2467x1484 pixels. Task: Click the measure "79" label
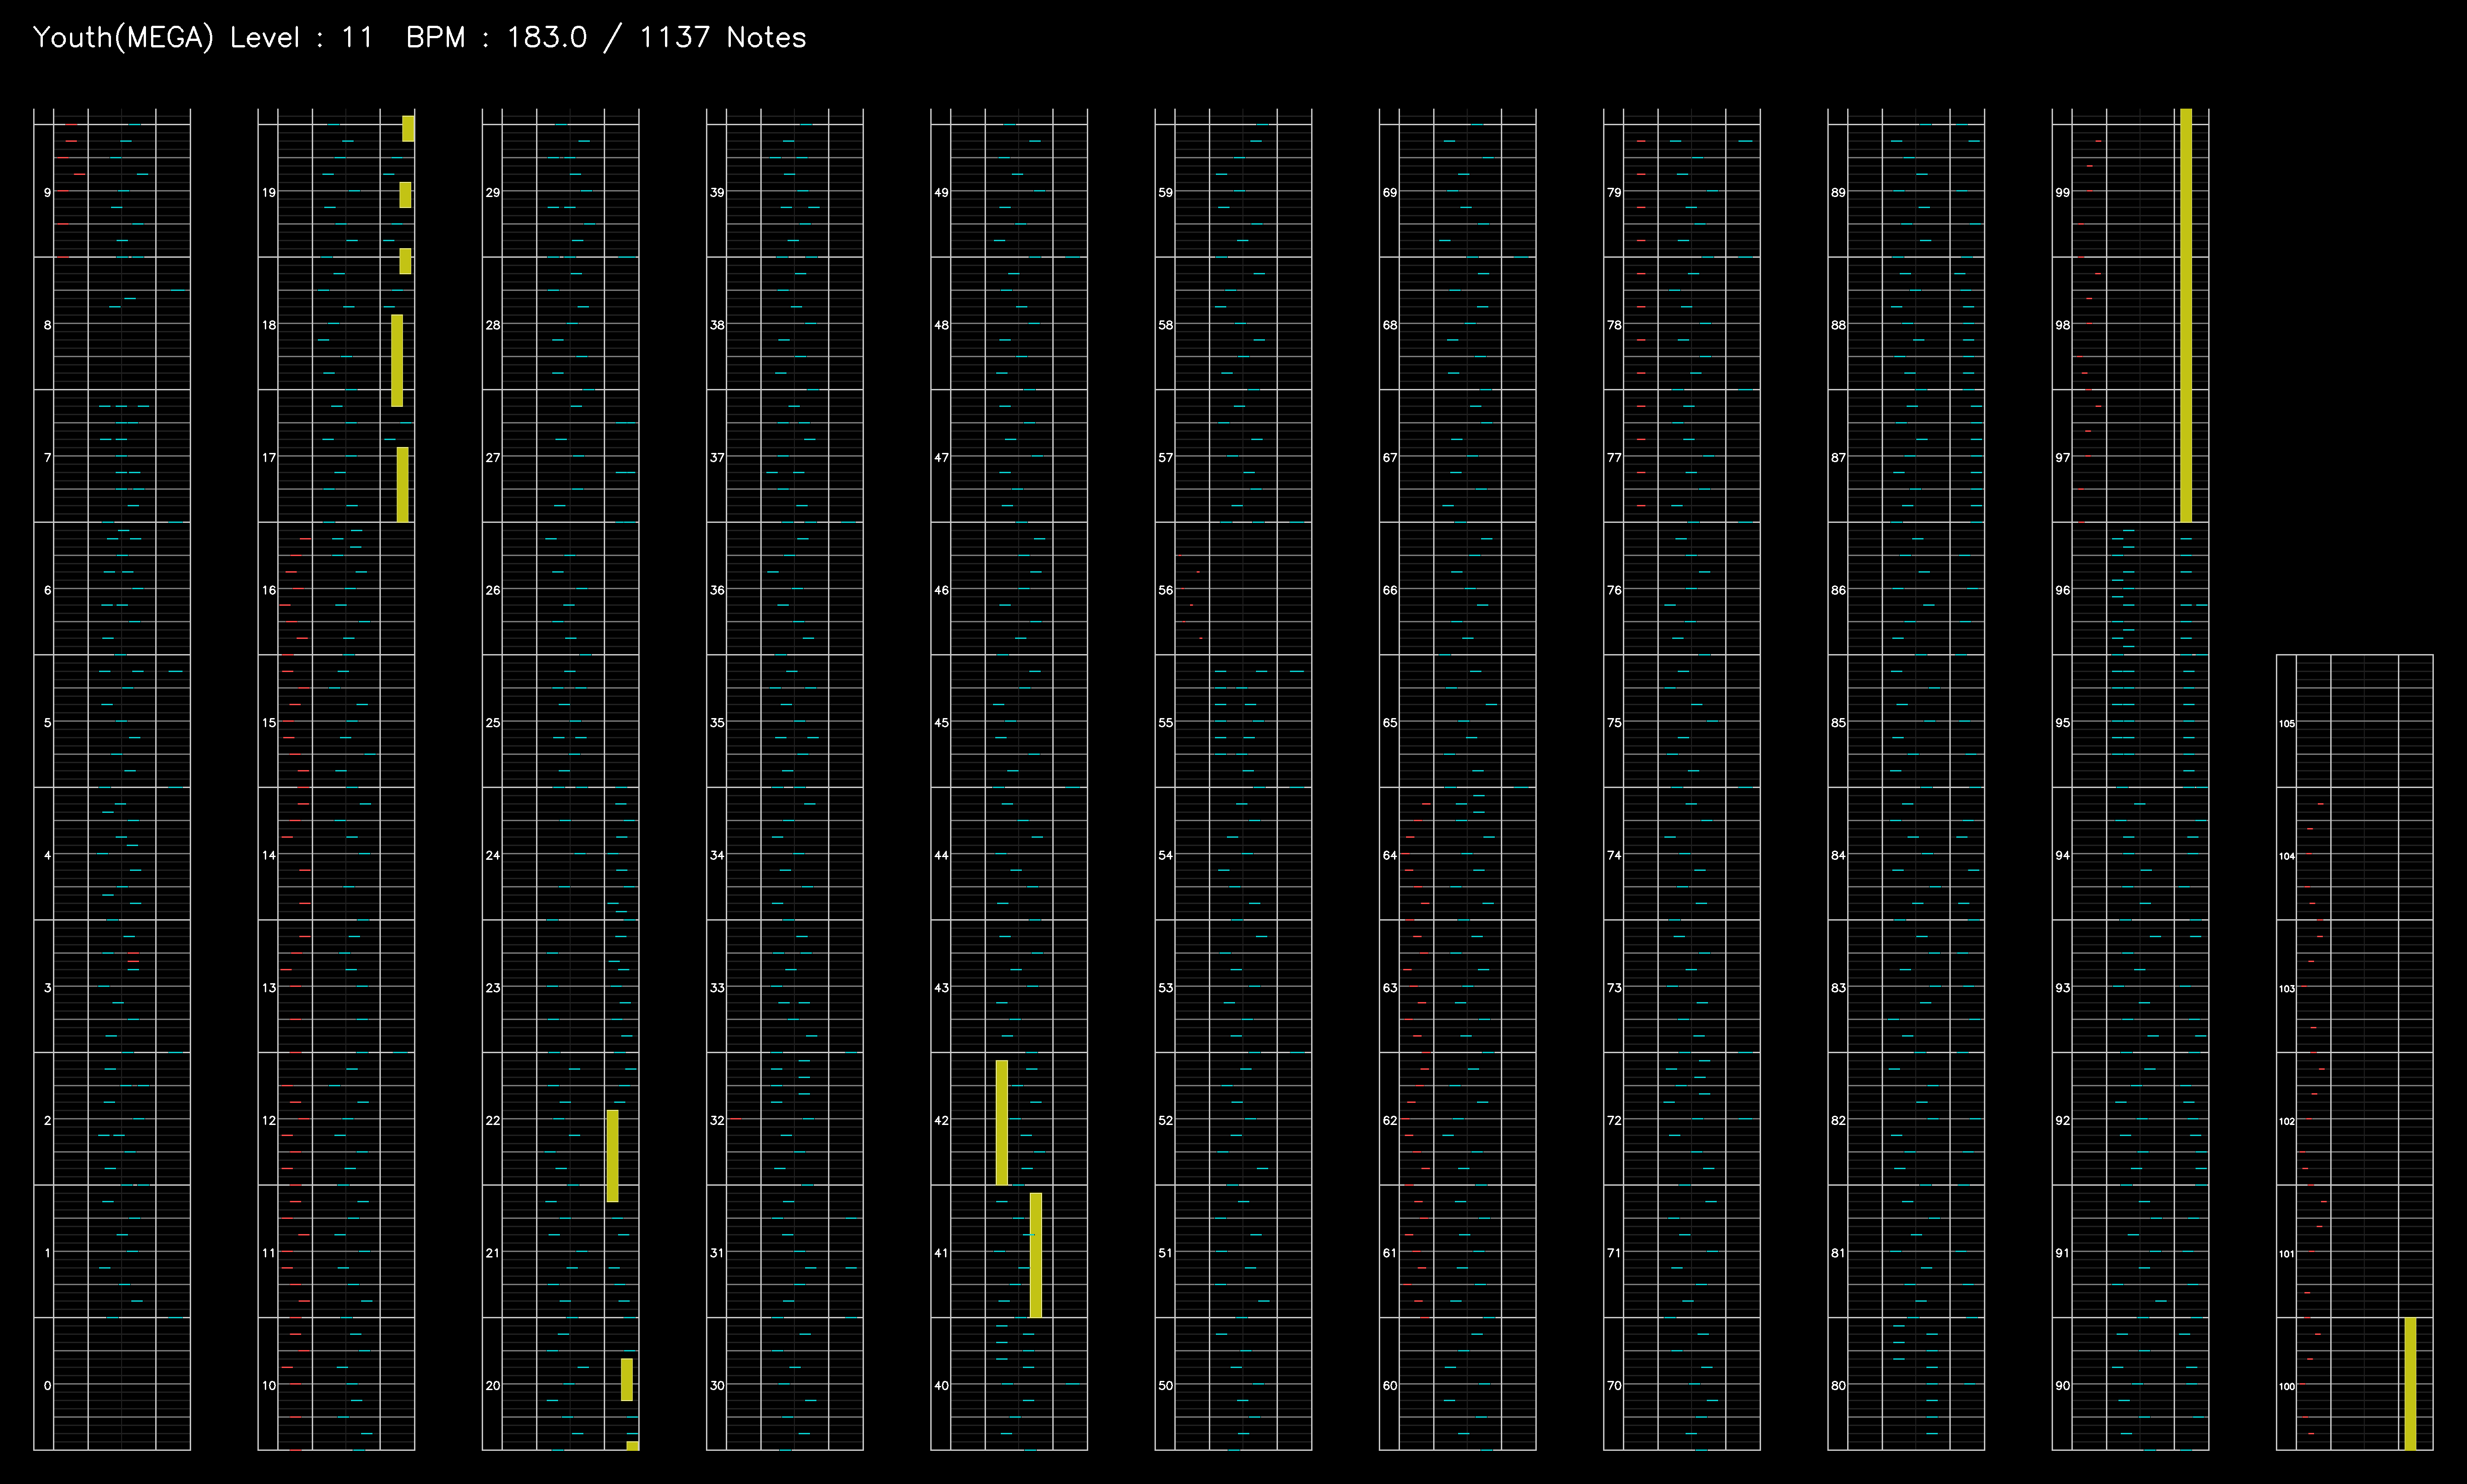tap(1614, 192)
